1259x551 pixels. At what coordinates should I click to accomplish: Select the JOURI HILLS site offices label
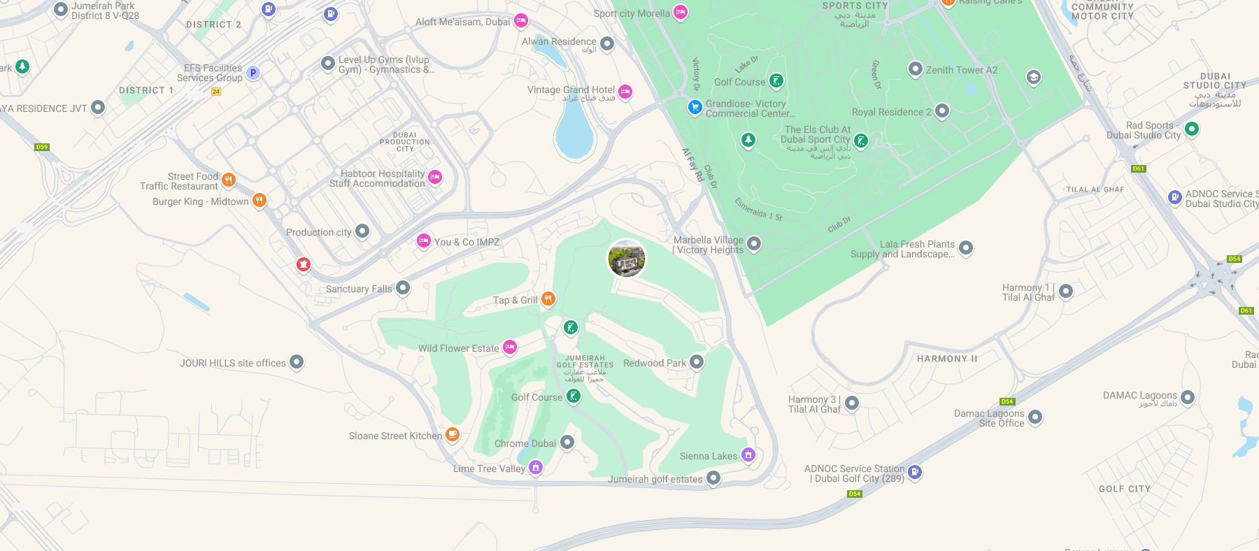tap(233, 363)
